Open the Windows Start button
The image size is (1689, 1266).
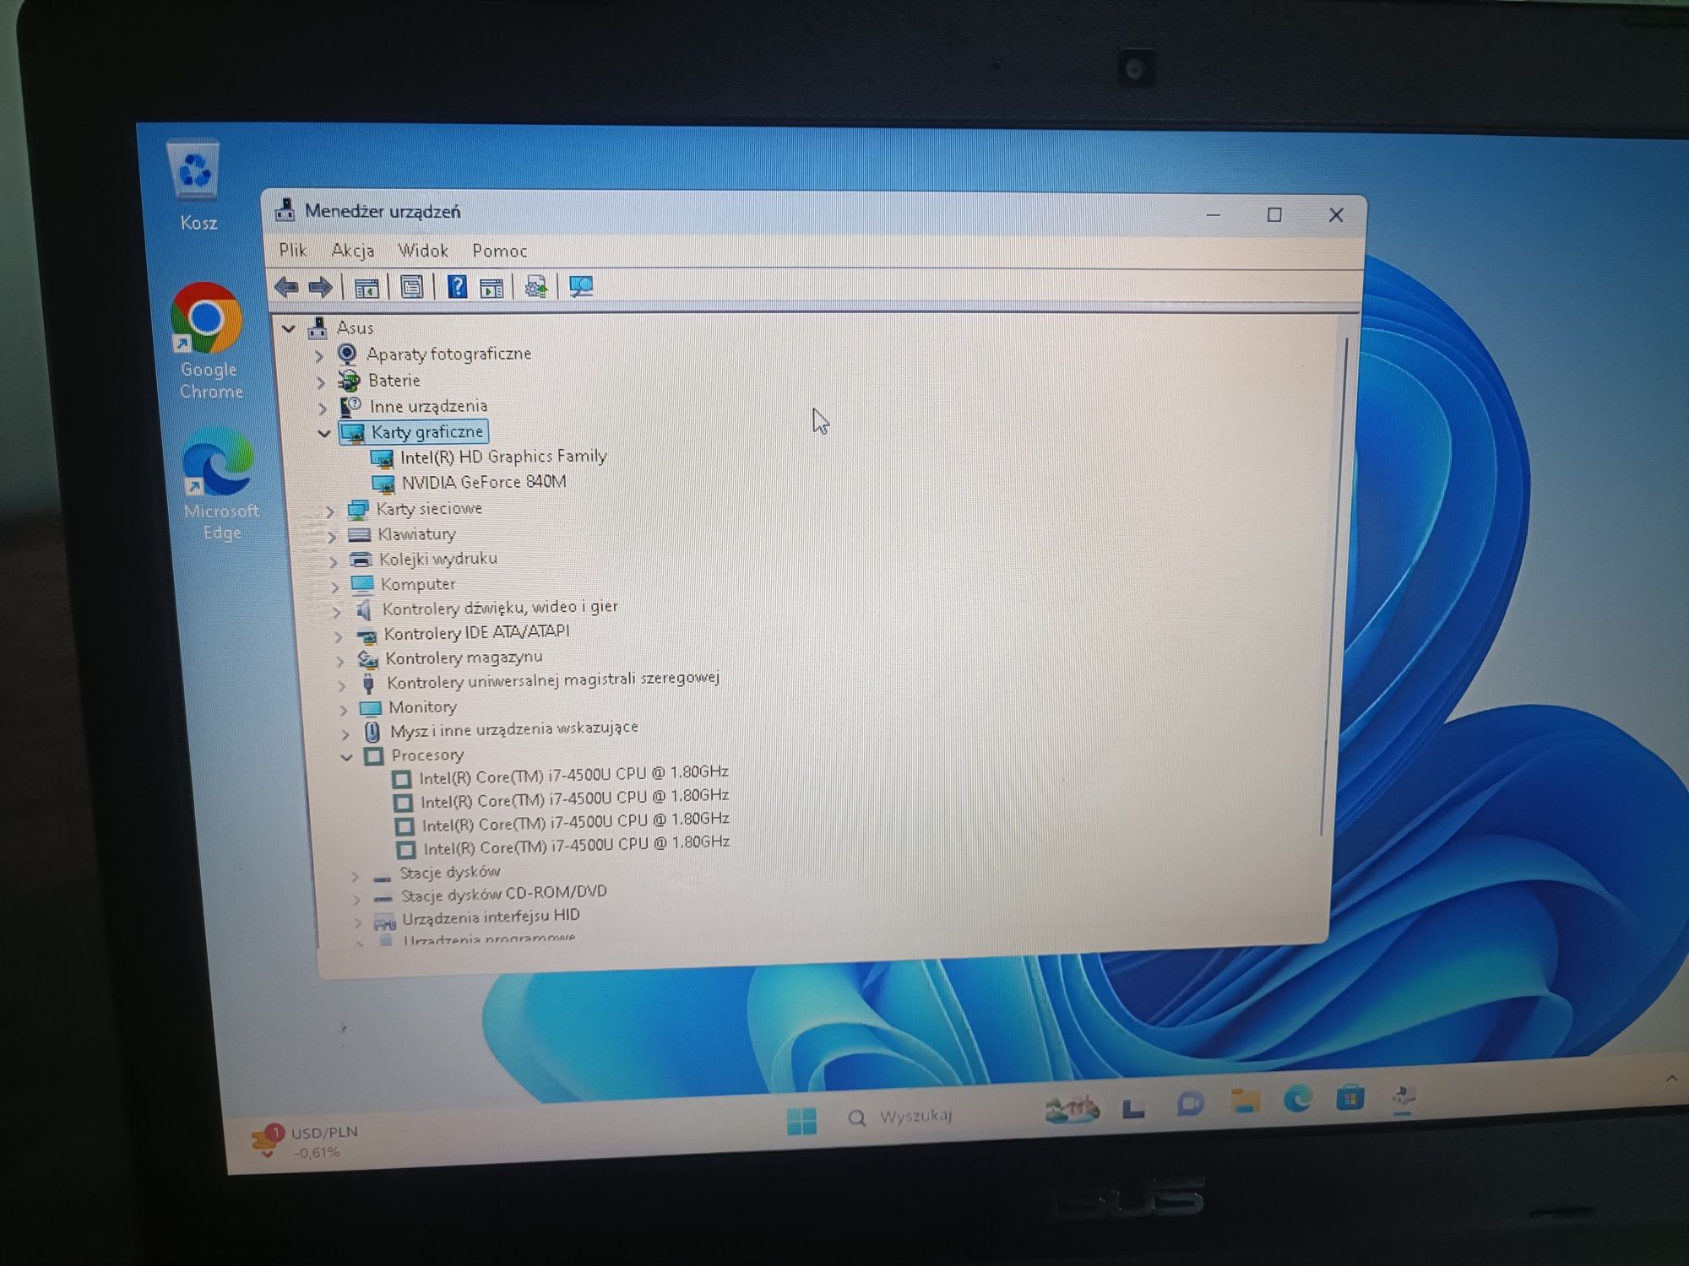(x=801, y=1120)
